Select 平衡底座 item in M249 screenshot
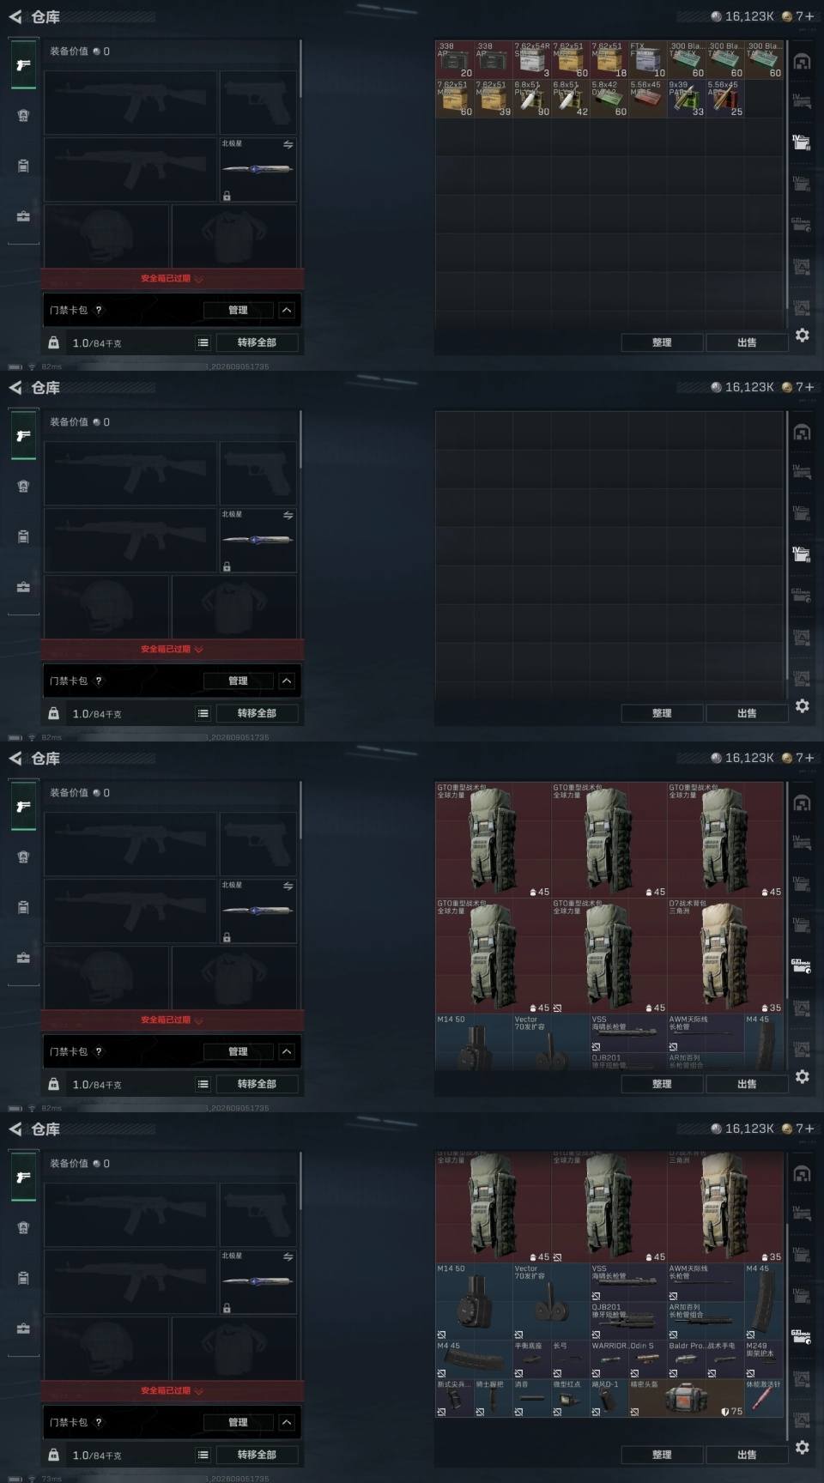The width and height of the screenshot is (824, 1483). [532, 1359]
